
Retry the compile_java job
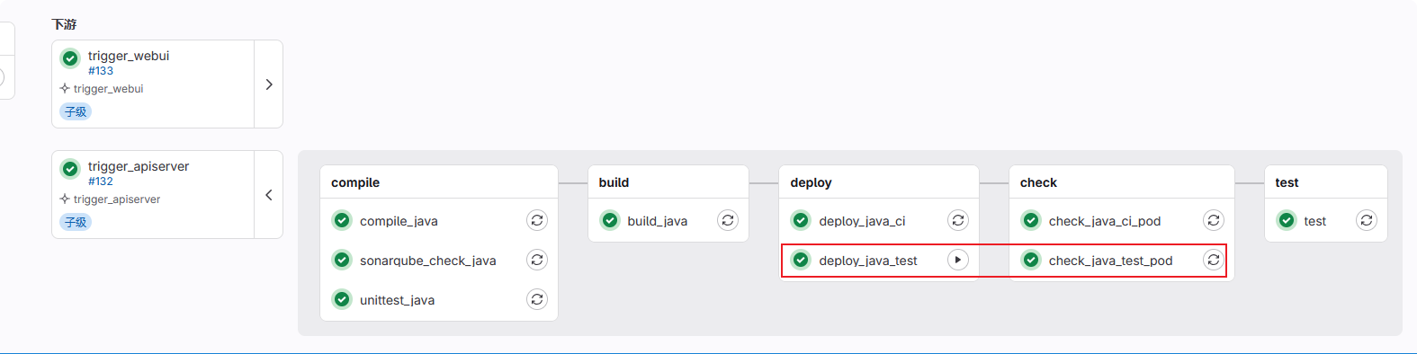tap(537, 220)
